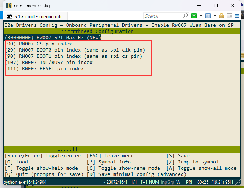This screenshot has width=244, height=188.
Task: Click the green plus new console button
Action: (x=194, y=16)
